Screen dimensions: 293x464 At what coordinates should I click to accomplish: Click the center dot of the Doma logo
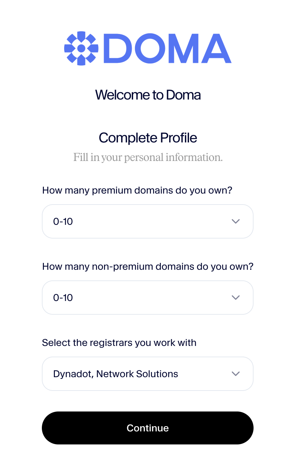(81, 48)
